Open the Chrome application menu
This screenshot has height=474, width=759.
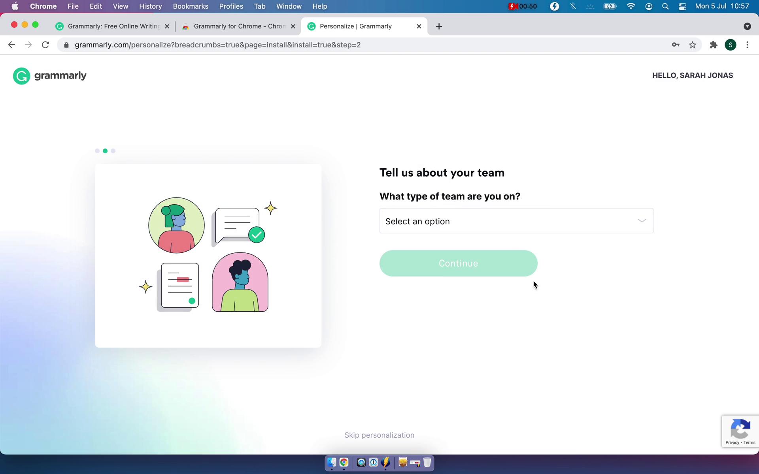43,6
